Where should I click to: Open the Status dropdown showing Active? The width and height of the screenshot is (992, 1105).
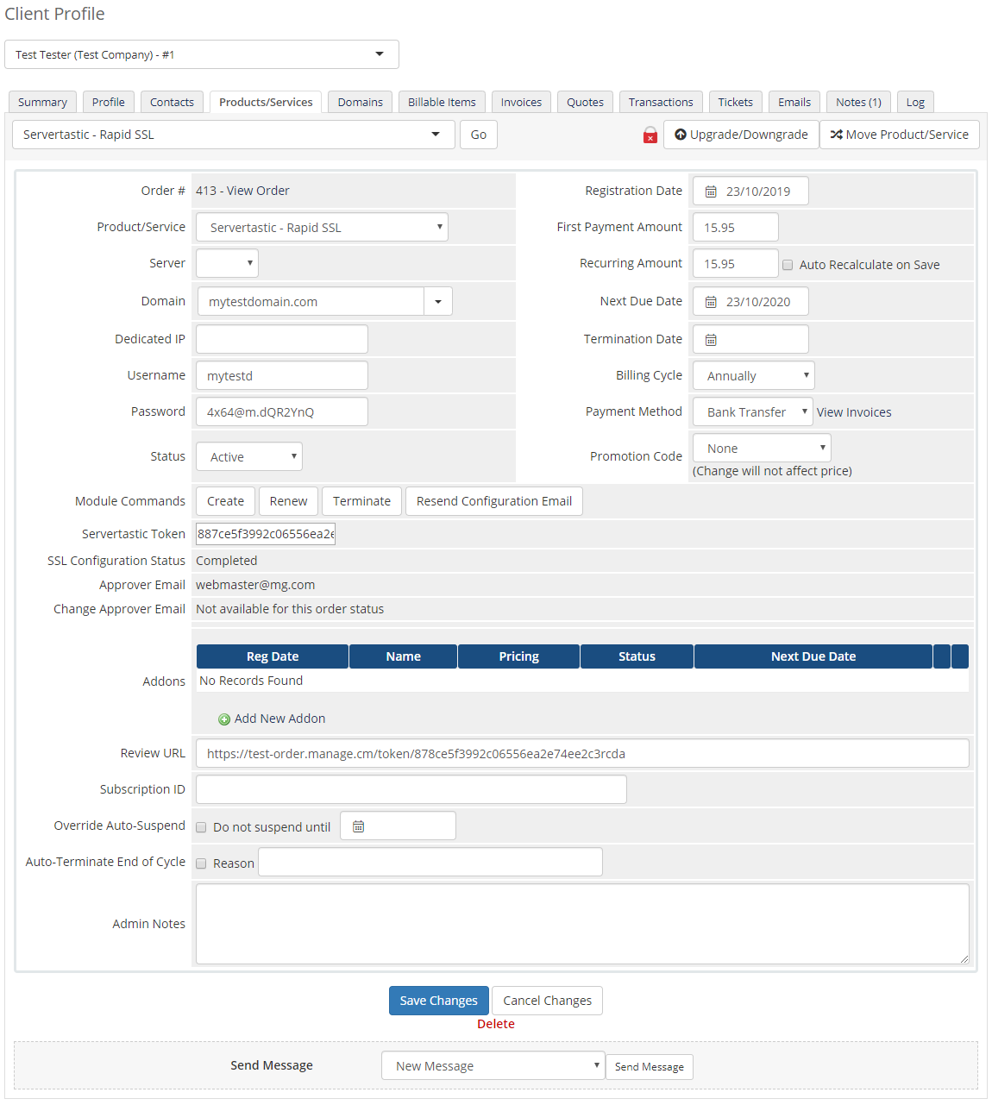(249, 456)
